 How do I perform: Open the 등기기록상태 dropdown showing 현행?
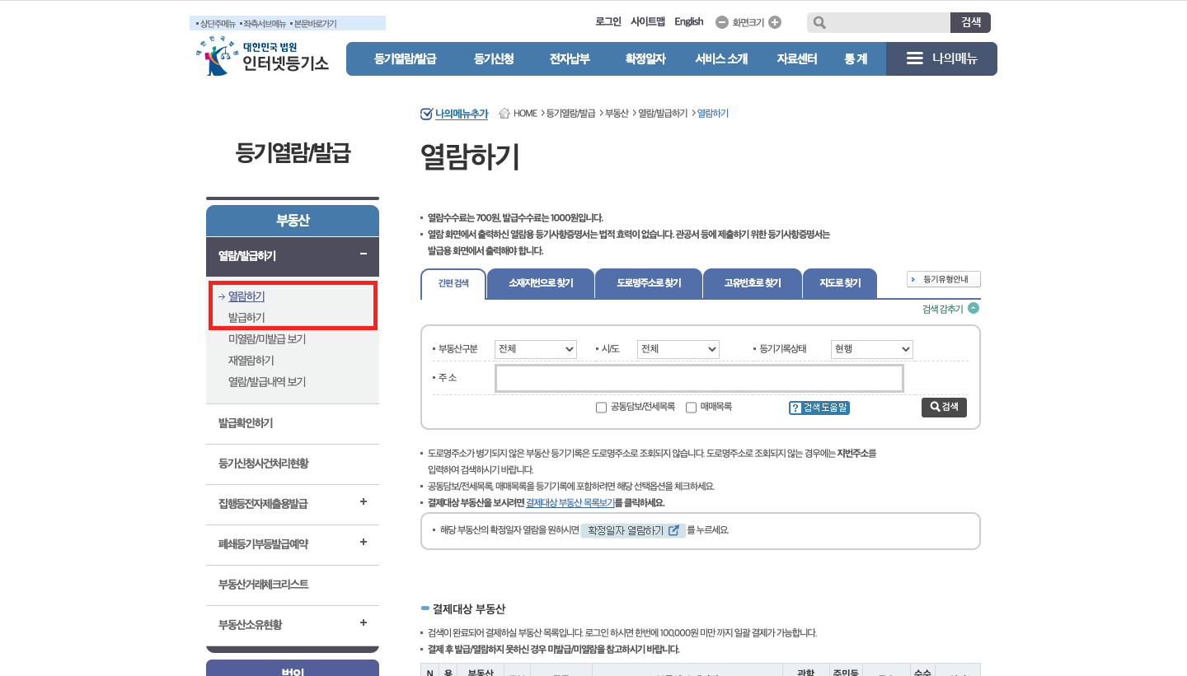point(871,349)
